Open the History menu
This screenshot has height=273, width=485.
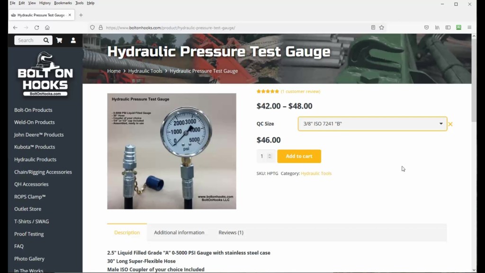[x=45, y=3]
